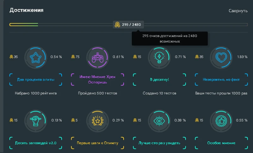The width and height of the screenshot is (253, 153).
Task: Open Невероятно, но факт achievement title
Action: [x=221, y=80]
